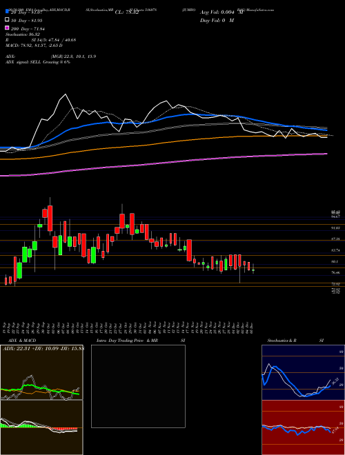Click the MACD histogram panel

pos(41,427)
